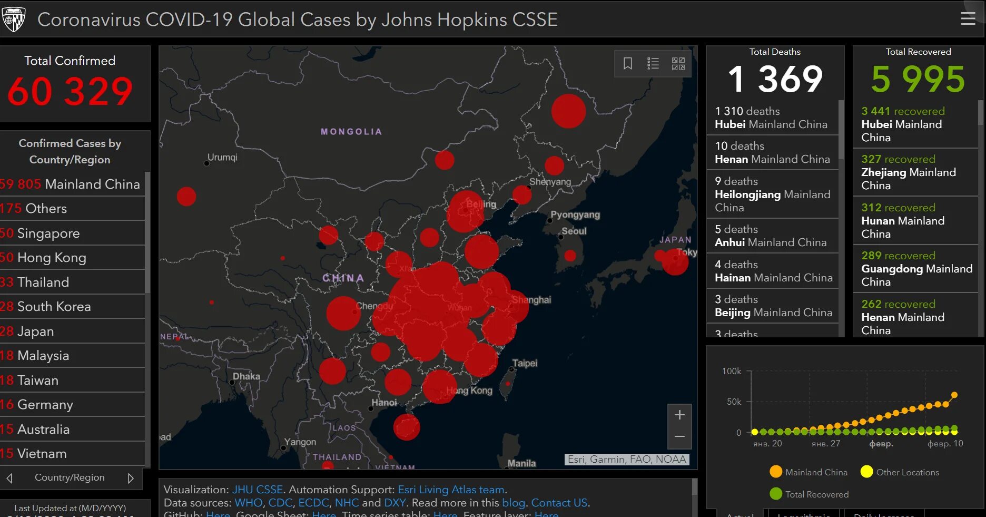This screenshot has height=517, width=986.
Task: Select Hong Kong in confirmed cases list
Action: (x=72, y=257)
